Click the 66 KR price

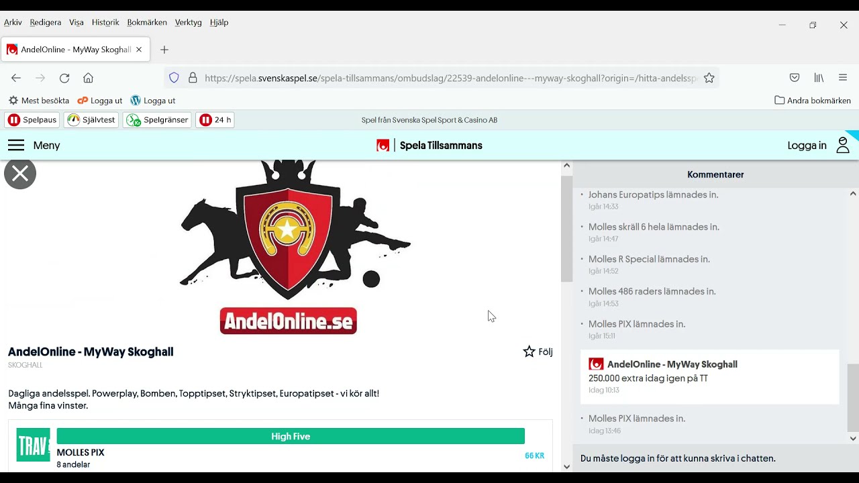[x=534, y=455]
